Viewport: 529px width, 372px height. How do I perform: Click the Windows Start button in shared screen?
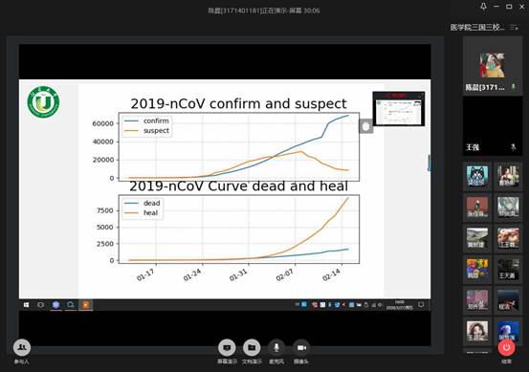click(x=27, y=305)
